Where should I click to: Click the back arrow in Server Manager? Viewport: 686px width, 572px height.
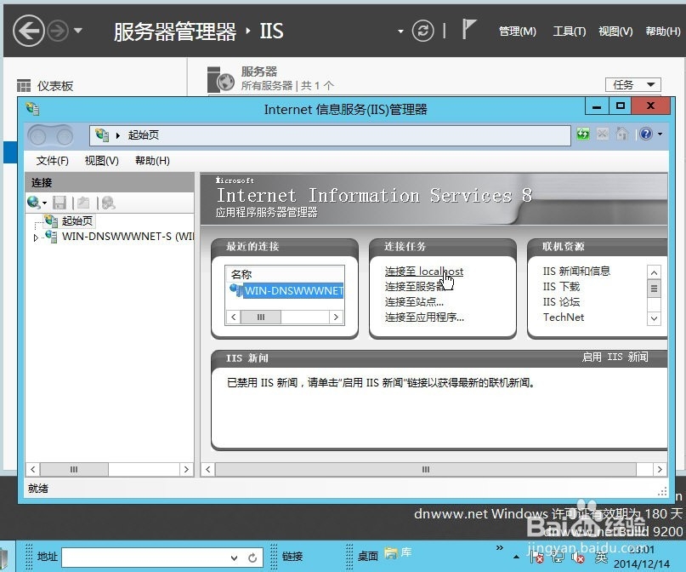tap(28, 31)
